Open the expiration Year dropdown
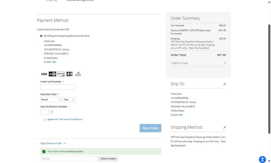Screen dimensions: 271x163 coord(69,100)
